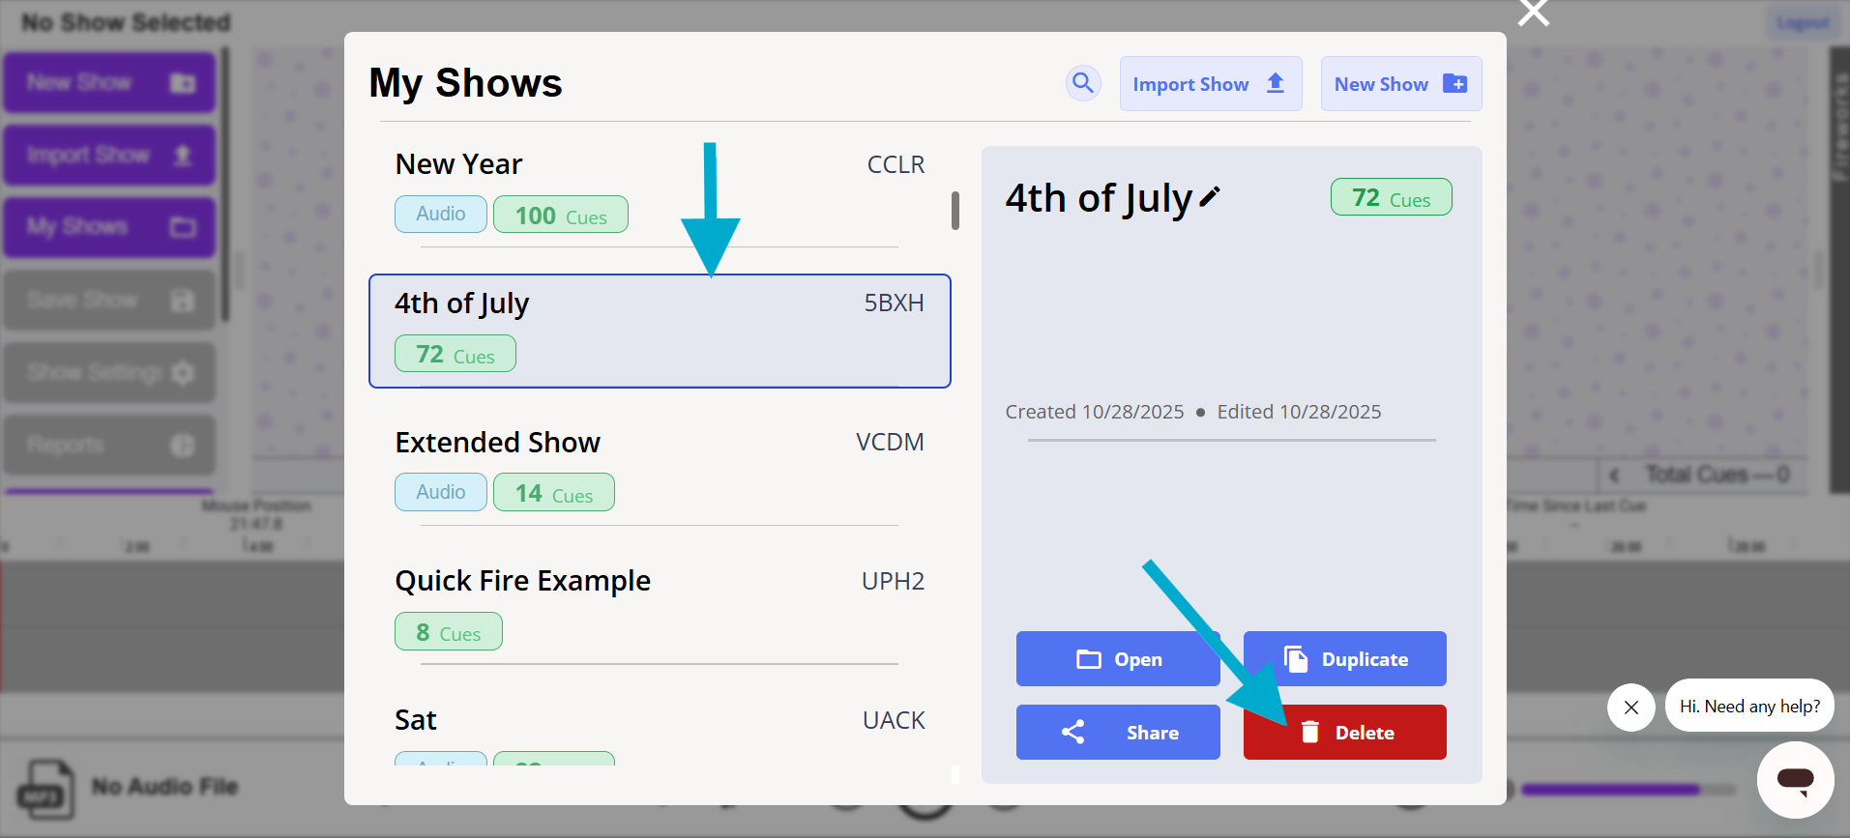1850x838 pixels.
Task: Close the My Shows dialog
Action: (1533, 14)
